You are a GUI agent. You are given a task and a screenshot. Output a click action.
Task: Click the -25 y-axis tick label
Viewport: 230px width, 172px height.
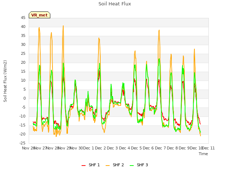22,143
